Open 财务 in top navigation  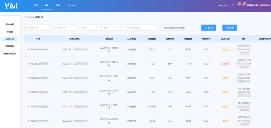coord(58,5)
